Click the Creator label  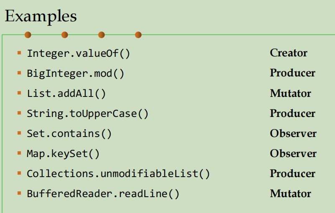289,53
